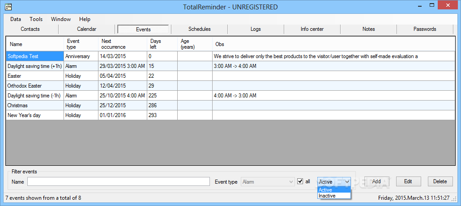Click the 29/03/2015 3:00 AM cell

pos(123,66)
